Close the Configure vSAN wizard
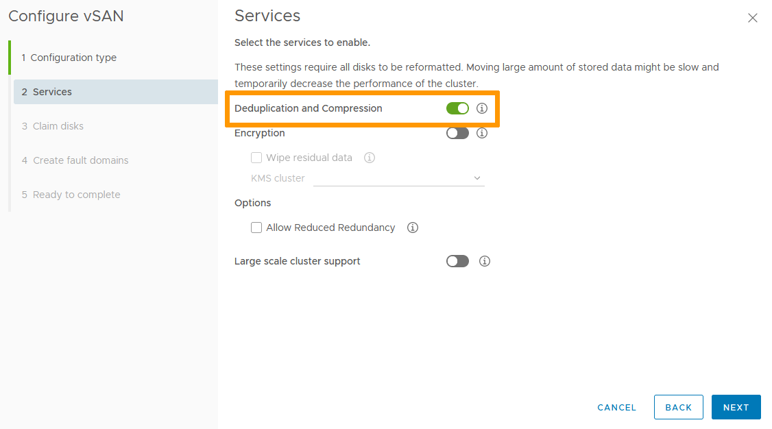Viewport: 772px width, 429px height. pos(752,18)
